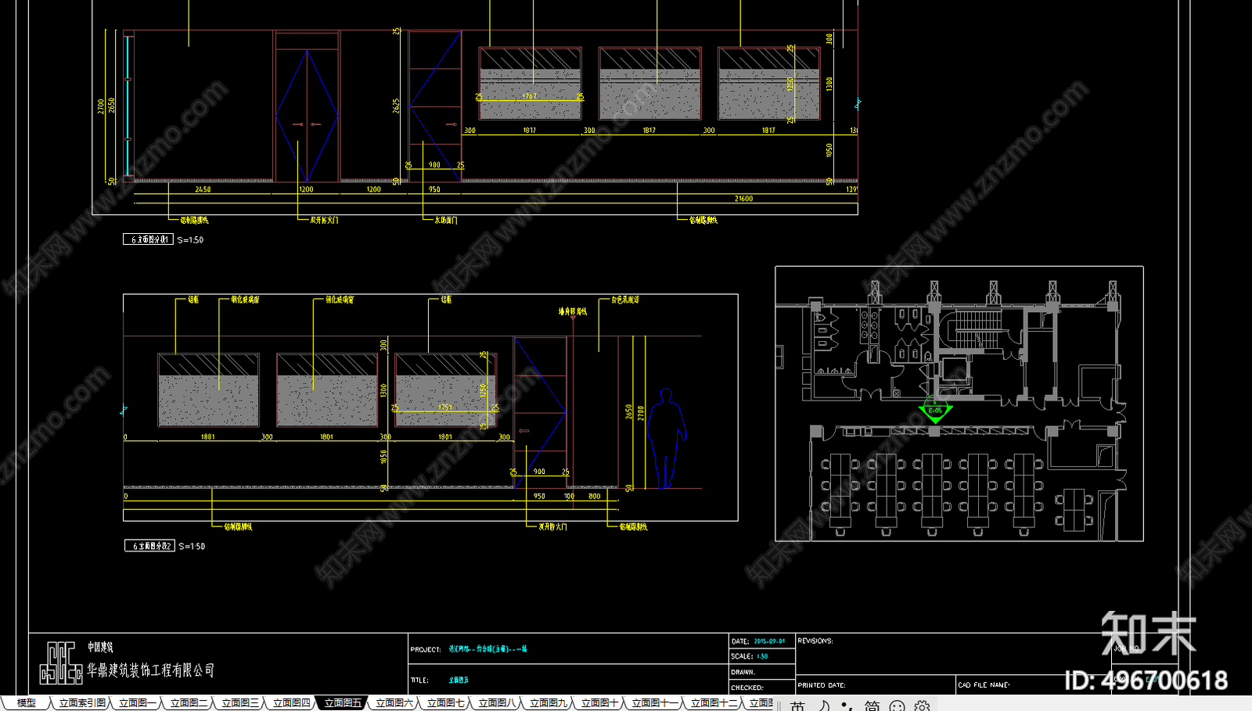Image resolution: width=1252 pixels, height=711 pixels.
Task: Toggle the IME 简 simplified Chinese icon
Action: [x=872, y=706]
